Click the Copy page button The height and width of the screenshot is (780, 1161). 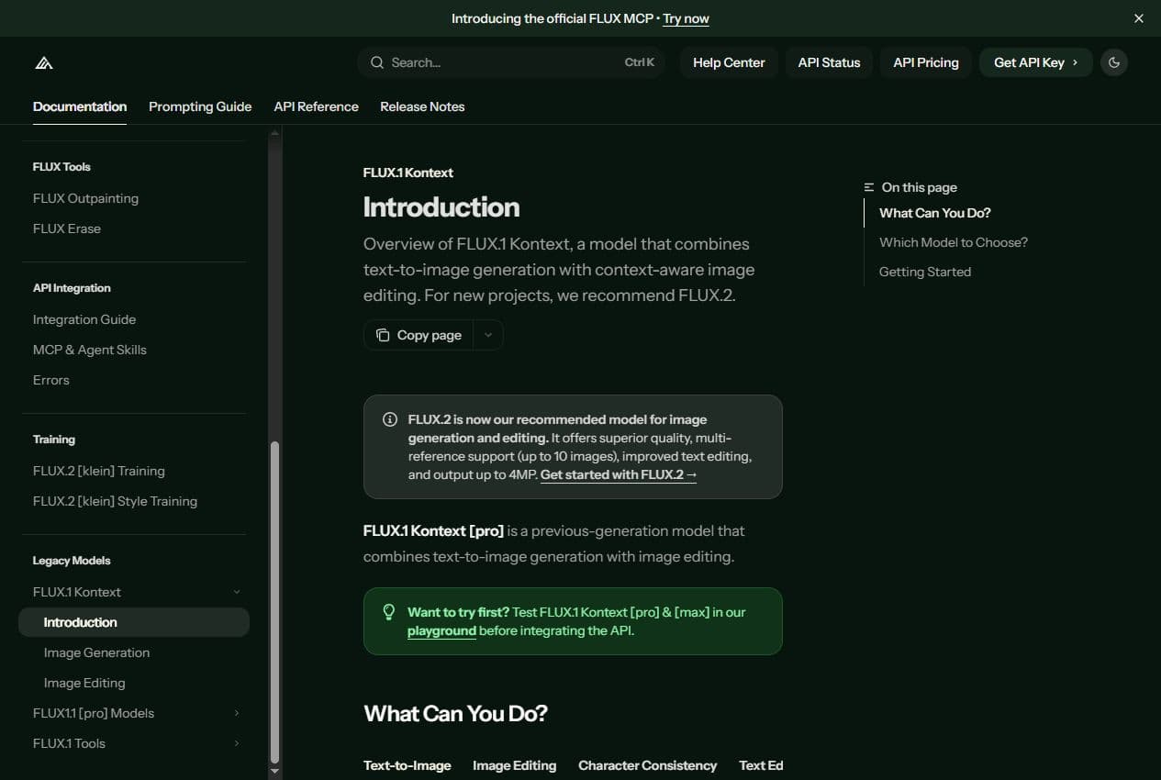[419, 335]
